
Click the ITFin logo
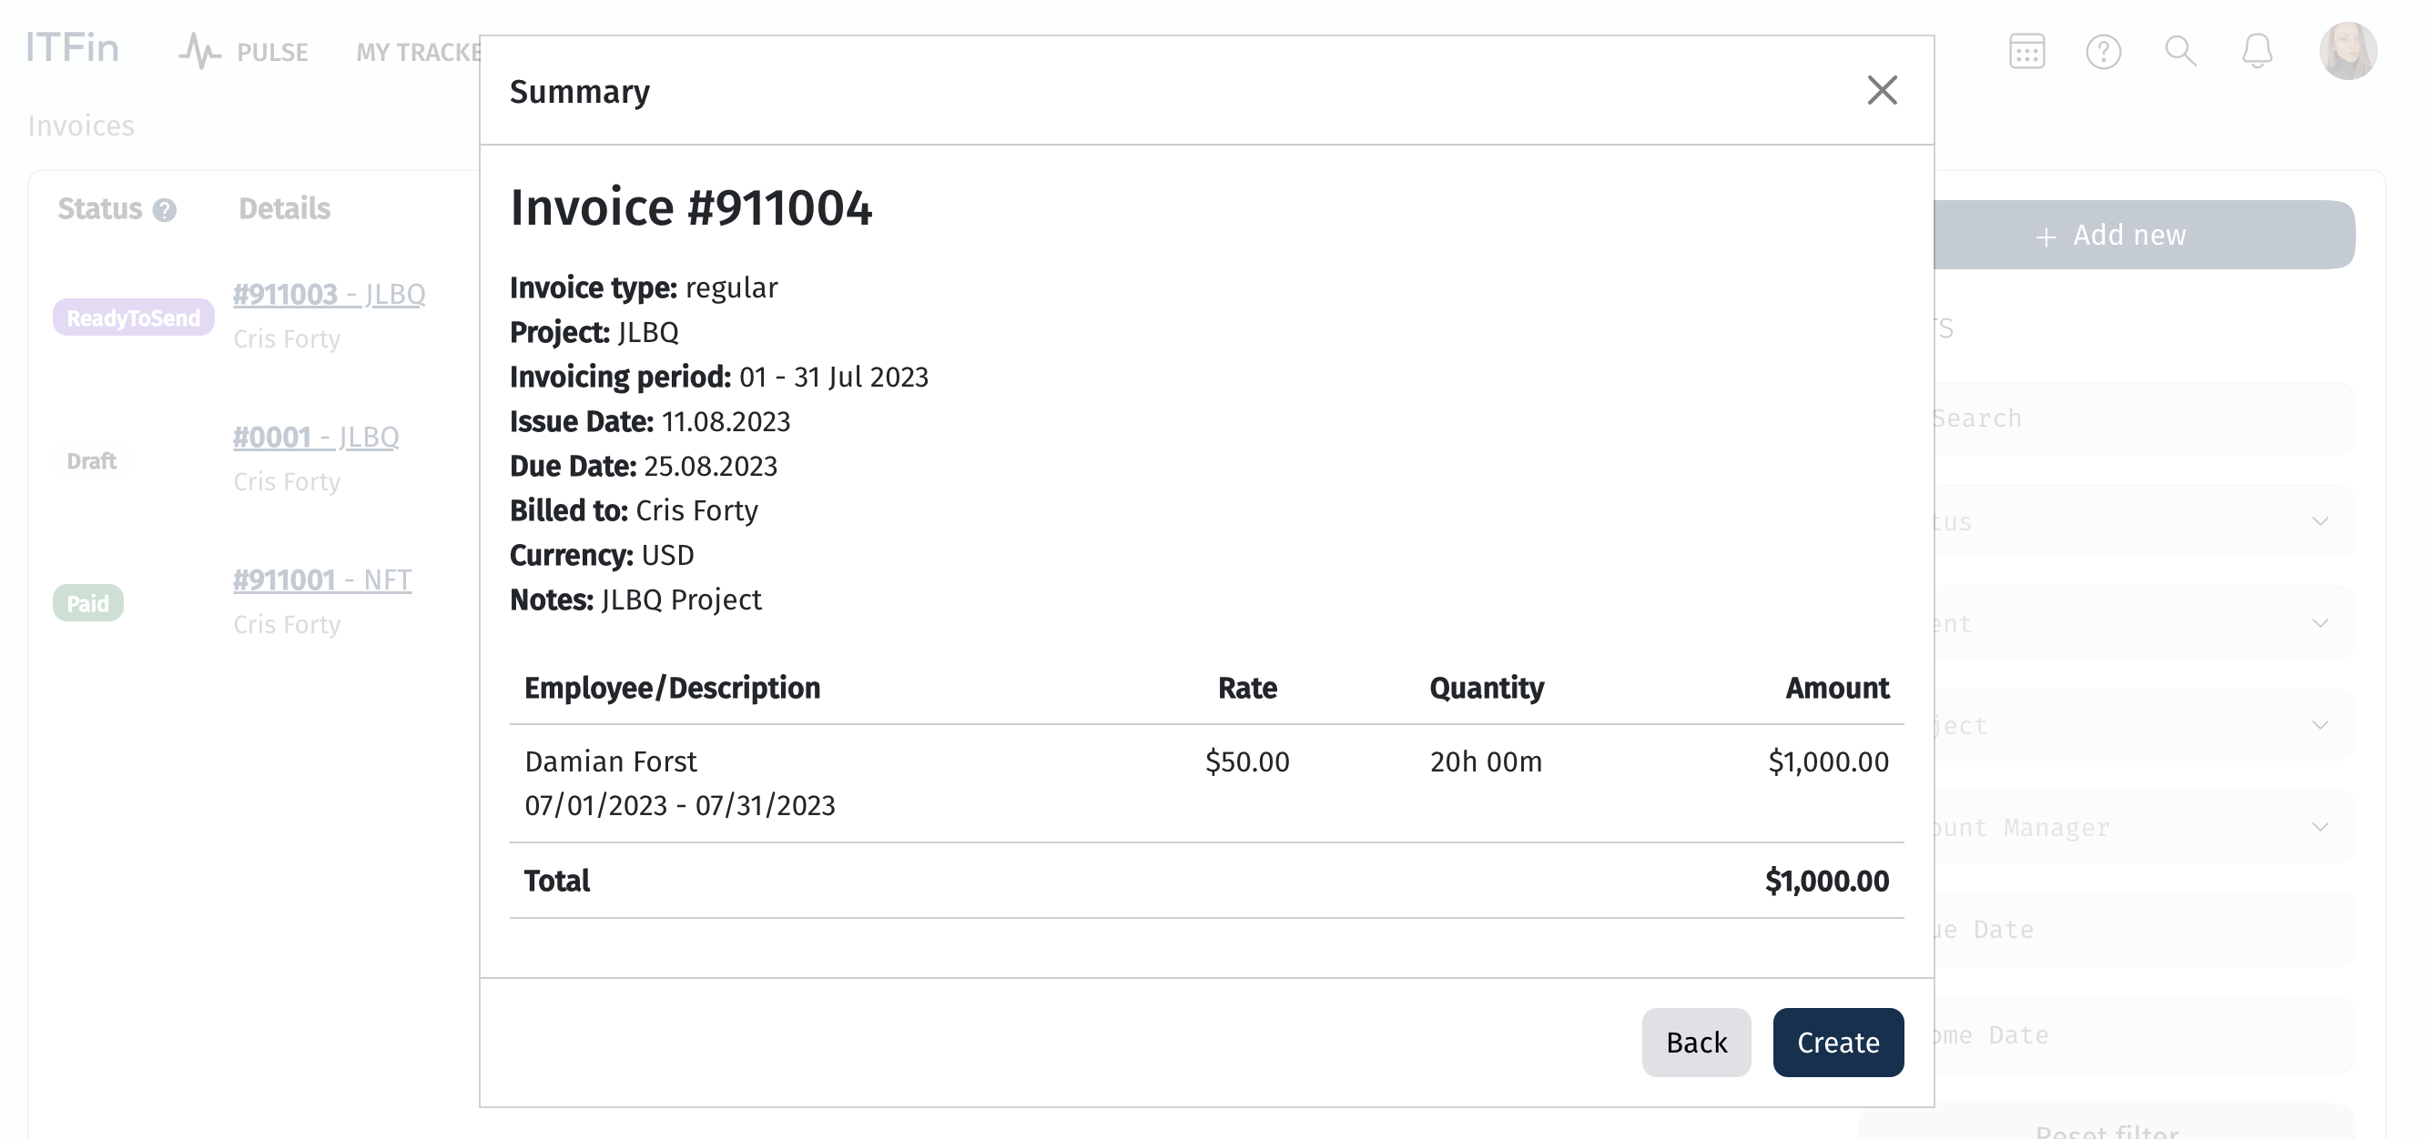pyautogui.click(x=73, y=47)
